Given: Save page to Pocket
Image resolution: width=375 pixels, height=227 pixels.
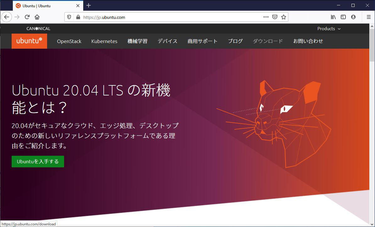Looking at the screenshot, I should (275, 17).
